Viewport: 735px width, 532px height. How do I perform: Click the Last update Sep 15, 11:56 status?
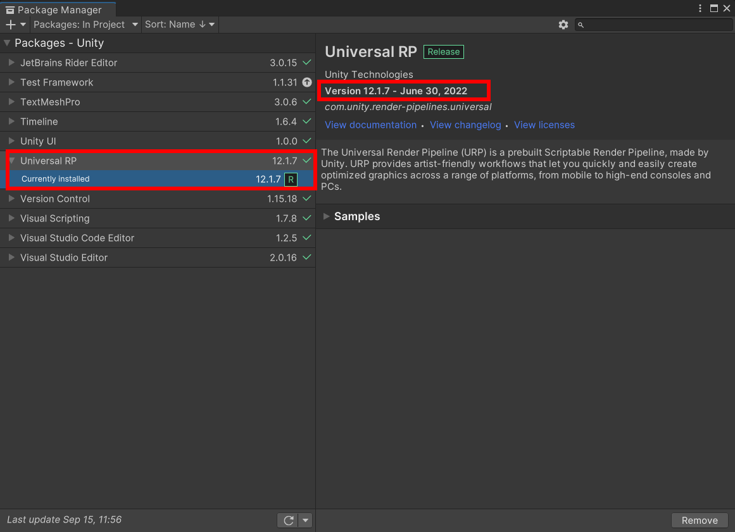[x=64, y=520]
